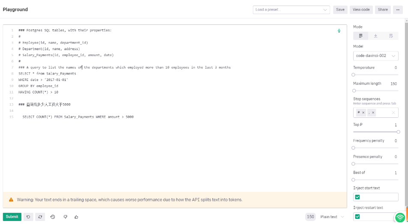Viewport: 408px width, 224px height.
Task: Open the Load a preset dropdown
Action: [291, 9]
